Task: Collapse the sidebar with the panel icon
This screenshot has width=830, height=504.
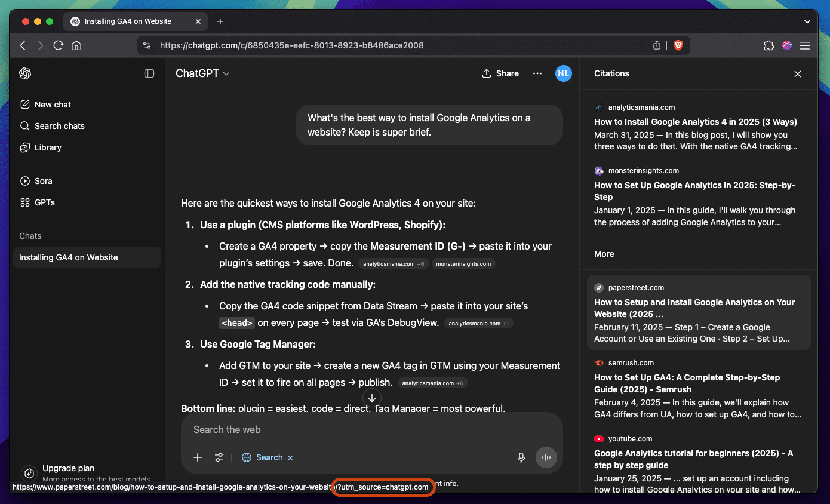Action: pos(149,73)
